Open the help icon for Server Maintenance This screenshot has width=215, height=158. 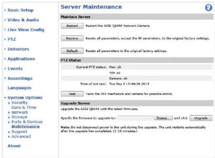coord(208,7)
